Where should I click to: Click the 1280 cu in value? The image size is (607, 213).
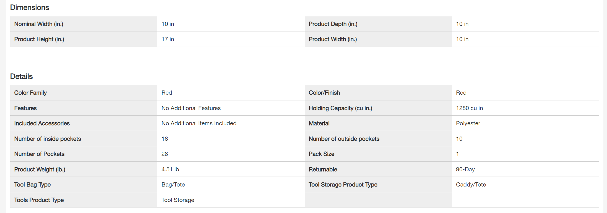click(x=469, y=108)
